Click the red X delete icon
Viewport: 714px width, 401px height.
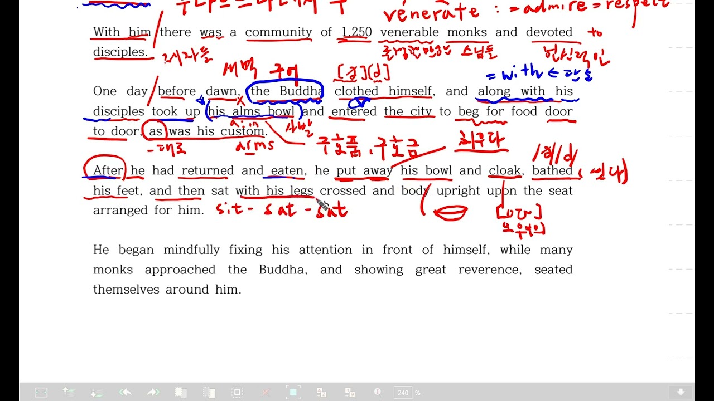pyautogui.click(x=266, y=392)
